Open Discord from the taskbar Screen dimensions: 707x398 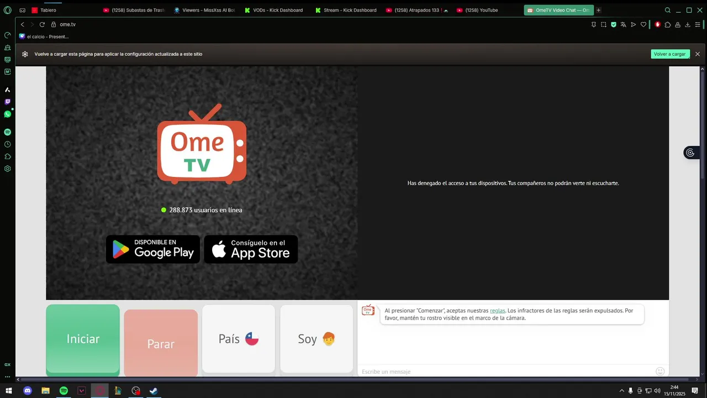coord(27,391)
